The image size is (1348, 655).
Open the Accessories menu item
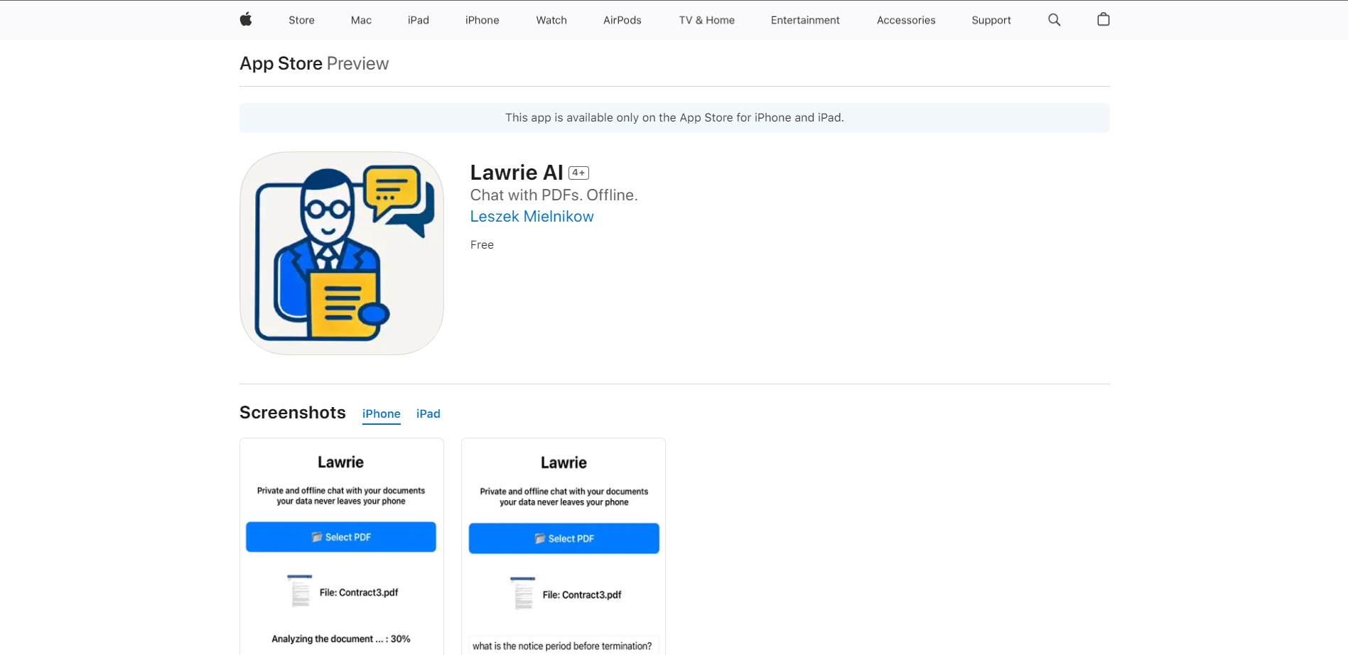[x=906, y=20]
